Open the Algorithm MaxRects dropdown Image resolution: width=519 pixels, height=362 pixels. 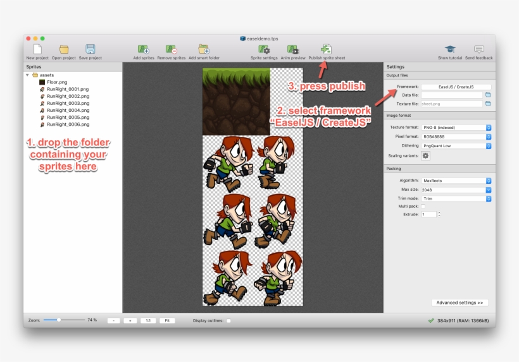click(456, 181)
